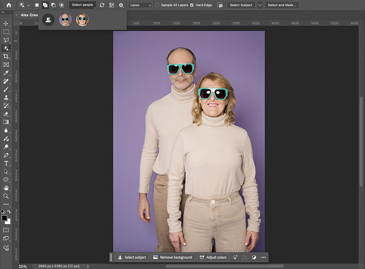Screen dimensions: 365x269
Task: Go to the Home screen icon
Action: [9, 5]
